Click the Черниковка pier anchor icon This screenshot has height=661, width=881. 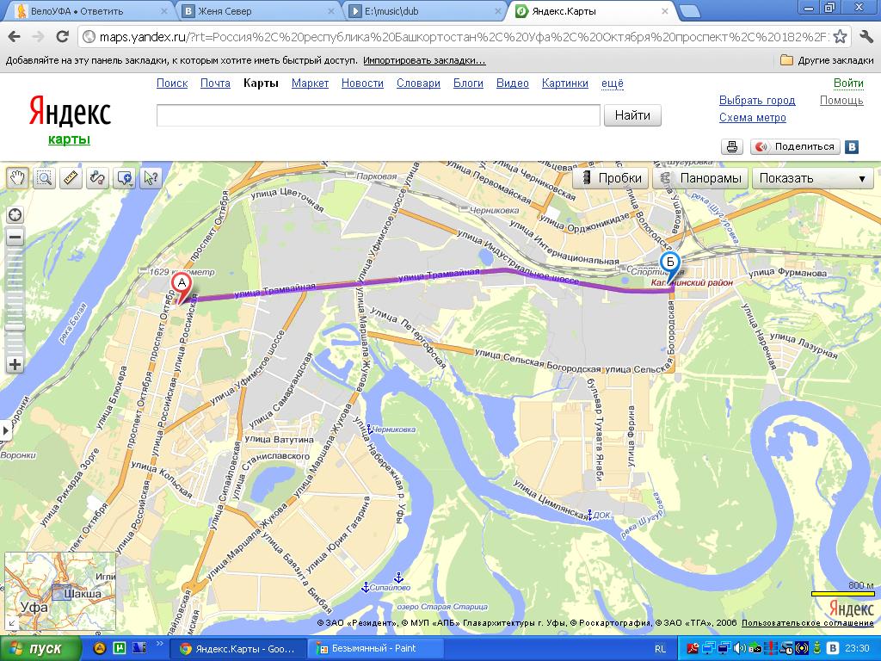(369, 430)
